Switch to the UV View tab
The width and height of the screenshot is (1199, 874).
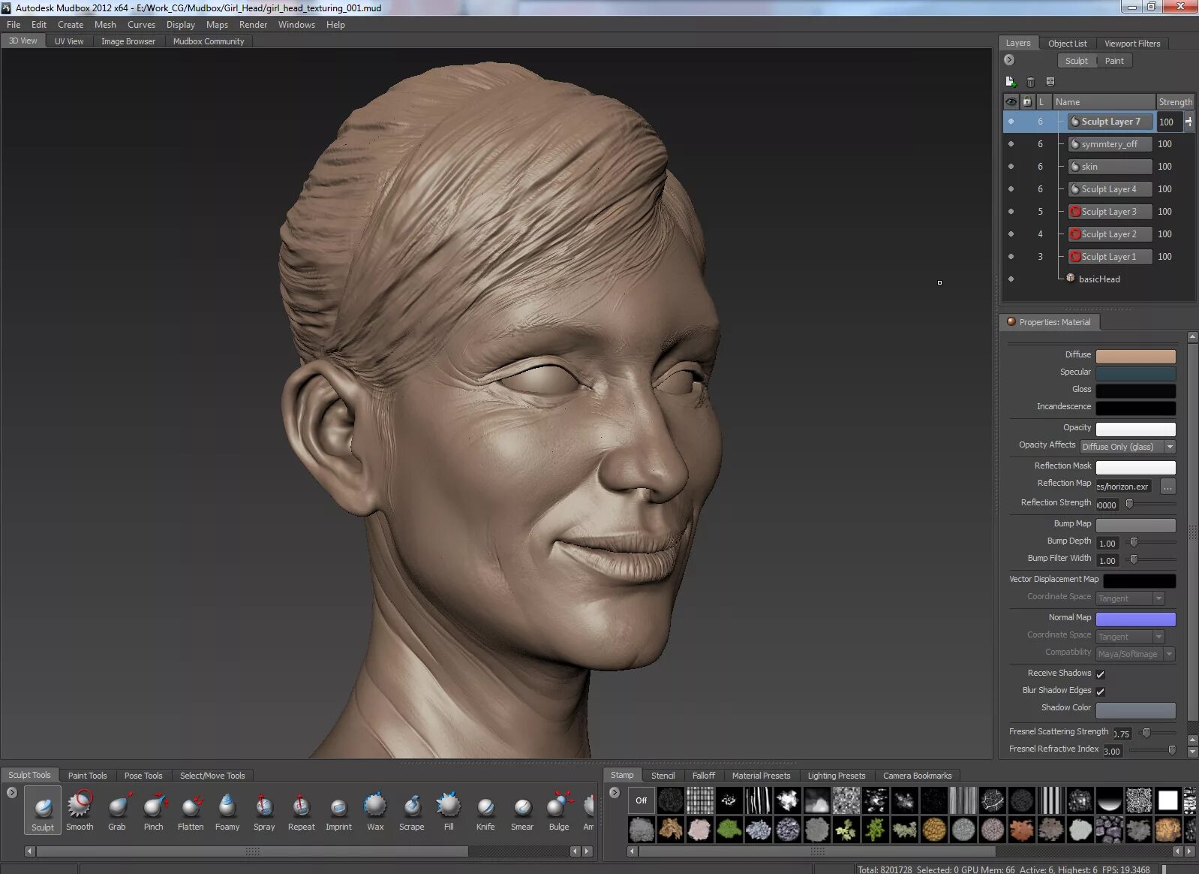pyautogui.click(x=69, y=41)
